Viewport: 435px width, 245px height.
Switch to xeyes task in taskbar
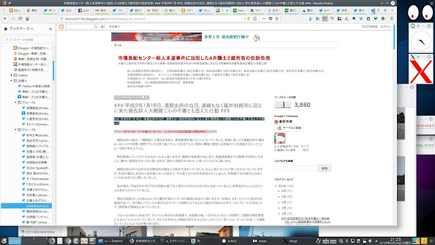point(260,241)
